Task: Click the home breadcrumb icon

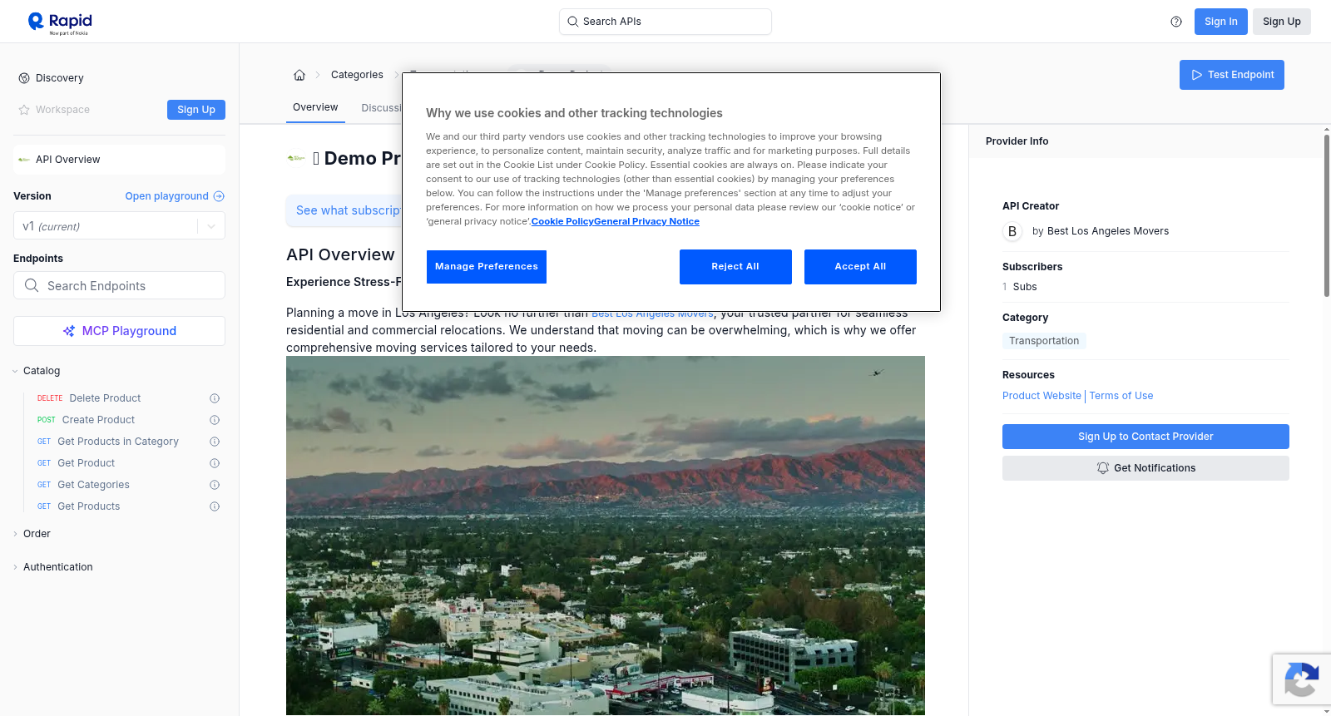Action: (x=299, y=75)
